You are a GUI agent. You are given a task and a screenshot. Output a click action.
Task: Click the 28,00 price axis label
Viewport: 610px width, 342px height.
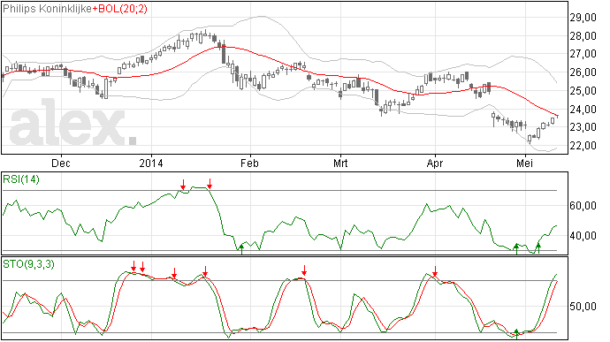tap(583, 36)
